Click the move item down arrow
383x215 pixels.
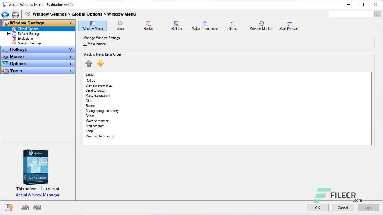[101, 63]
